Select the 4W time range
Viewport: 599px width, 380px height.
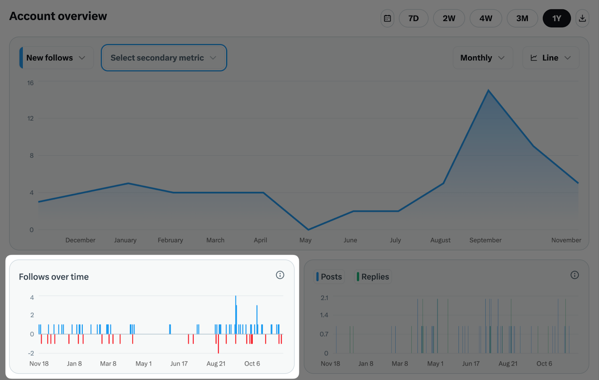point(486,18)
